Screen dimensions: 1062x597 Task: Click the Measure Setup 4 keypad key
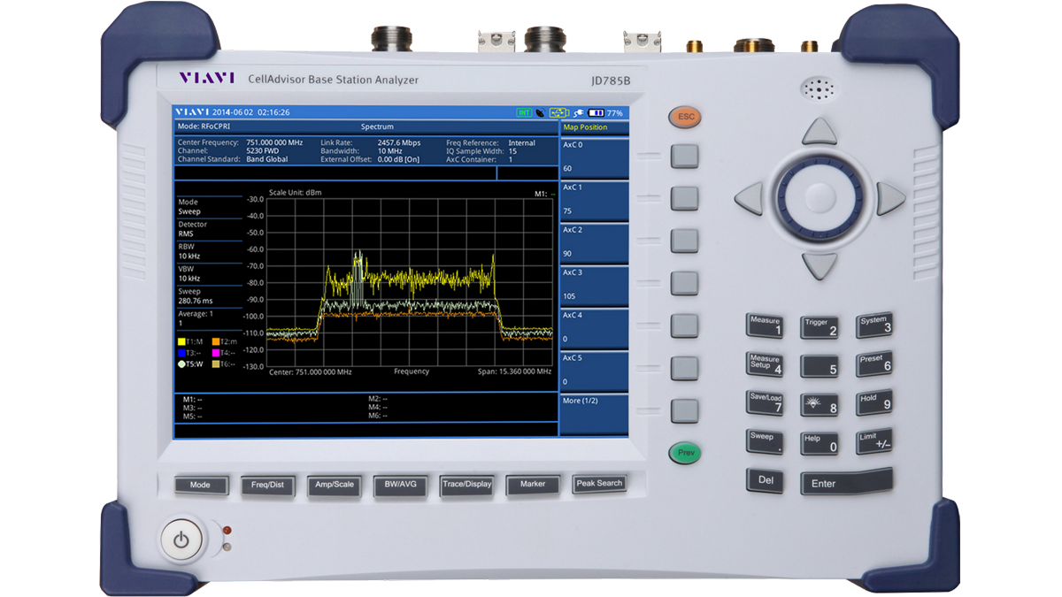765,364
